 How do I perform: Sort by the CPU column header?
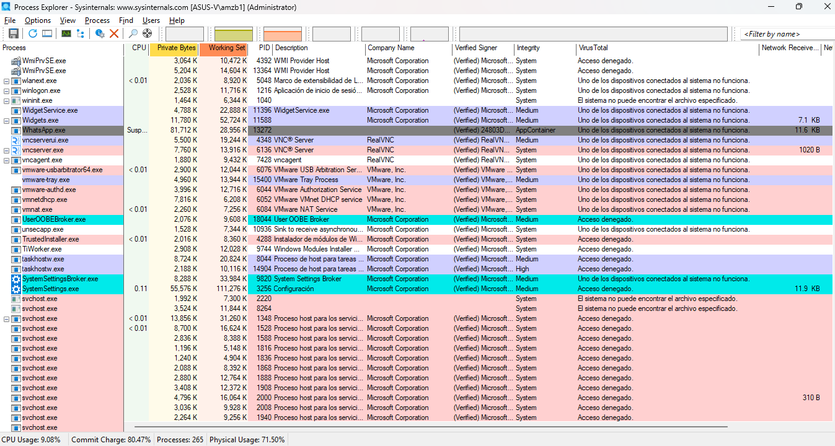136,48
